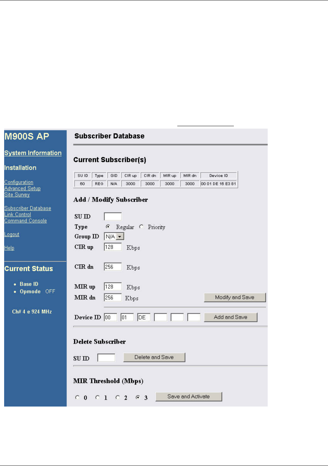The width and height of the screenshot is (328, 466).
Task: Select MIR Threshold 3 radio button
Action: (138, 398)
